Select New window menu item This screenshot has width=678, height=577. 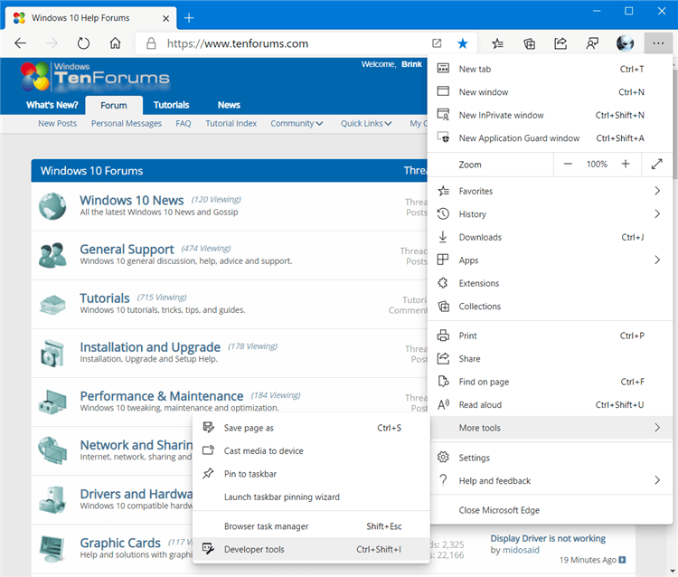click(550, 91)
